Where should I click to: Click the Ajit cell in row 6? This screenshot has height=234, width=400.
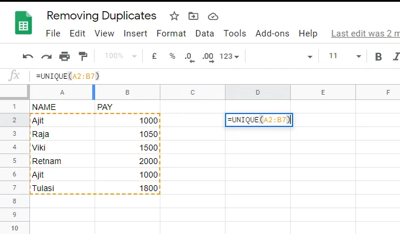click(62, 175)
